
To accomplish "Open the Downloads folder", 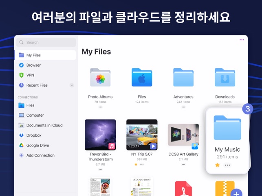I will pyautogui.click(x=225, y=77).
